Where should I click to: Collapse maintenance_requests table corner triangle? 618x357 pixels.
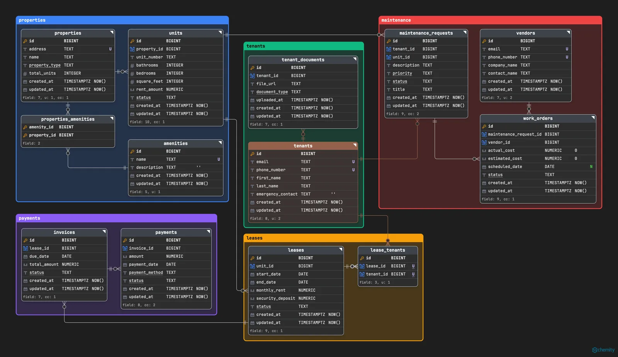click(x=465, y=32)
